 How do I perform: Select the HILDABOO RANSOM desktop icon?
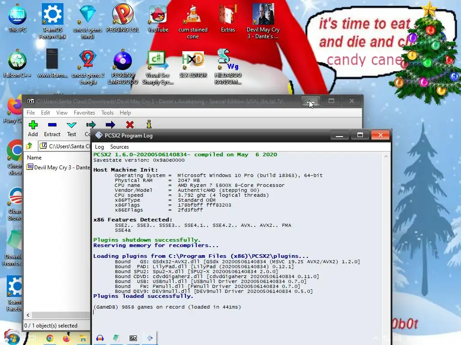click(x=228, y=66)
